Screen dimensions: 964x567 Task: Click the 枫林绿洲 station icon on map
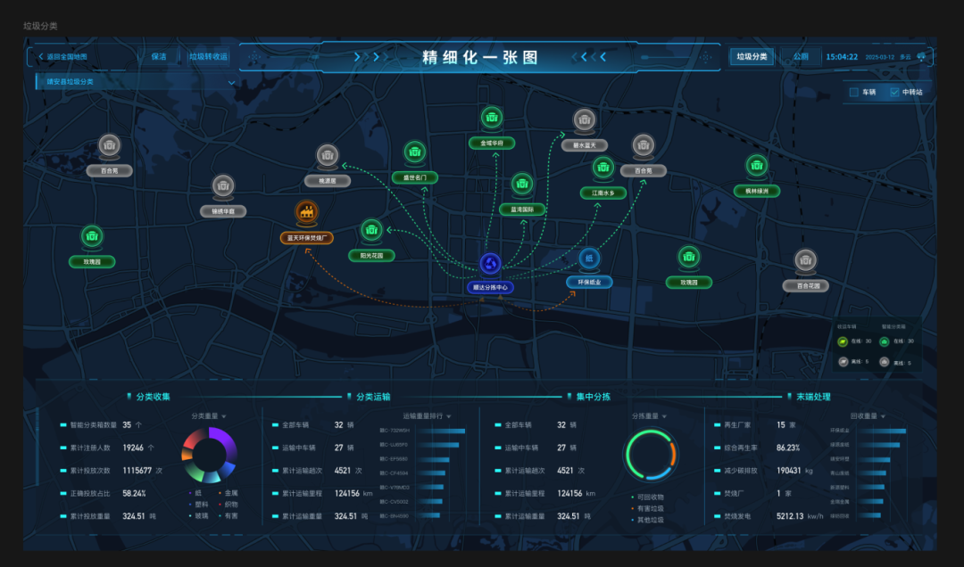coord(757,166)
